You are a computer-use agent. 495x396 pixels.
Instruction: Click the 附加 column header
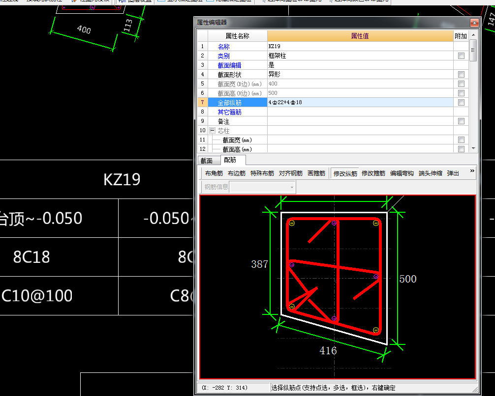(x=461, y=36)
